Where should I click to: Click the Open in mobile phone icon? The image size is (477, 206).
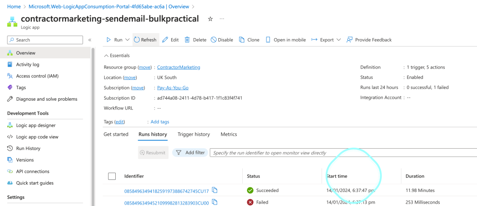268,40
